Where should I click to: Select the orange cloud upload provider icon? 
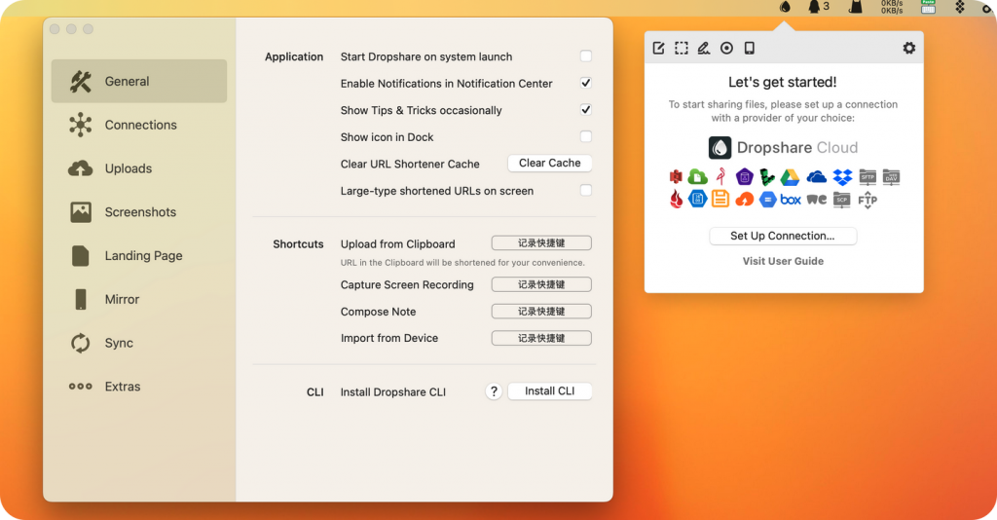pyautogui.click(x=745, y=200)
